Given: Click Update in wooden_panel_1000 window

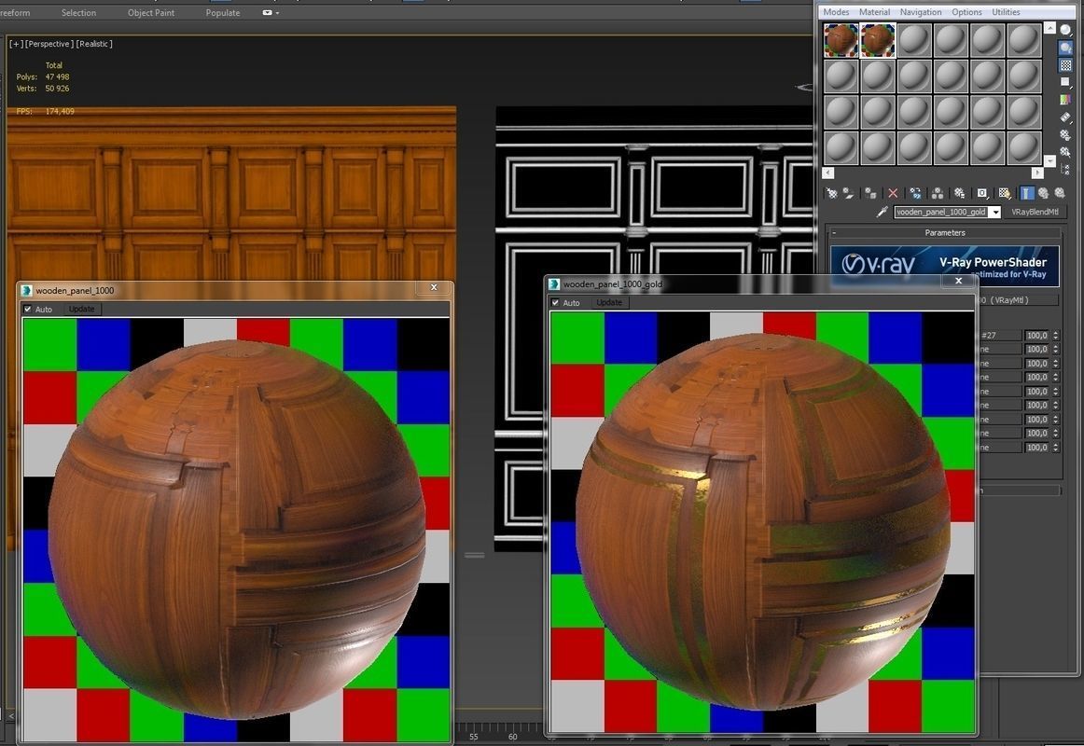Looking at the screenshot, I should pyautogui.click(x=81, y=309).
